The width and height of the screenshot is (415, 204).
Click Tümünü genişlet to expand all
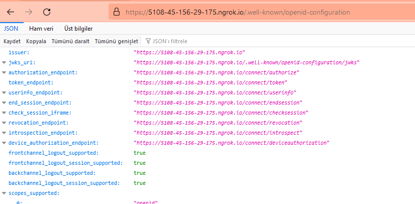tap(116, 41)
